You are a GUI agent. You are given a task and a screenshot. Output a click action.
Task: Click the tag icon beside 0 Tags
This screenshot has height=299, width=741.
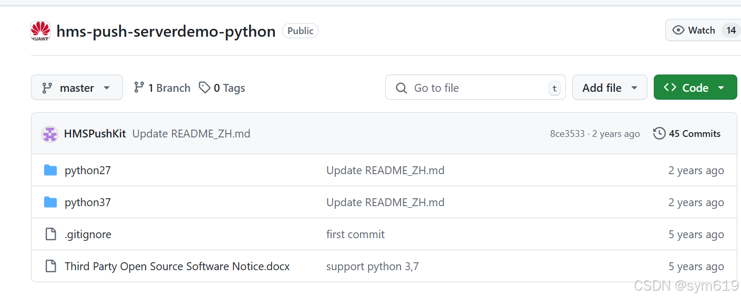(204, 87)
